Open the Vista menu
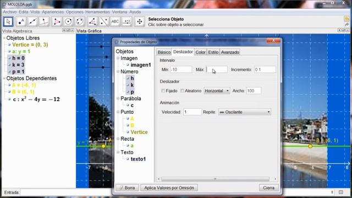The image size is (352, 198). coord(35,12)
